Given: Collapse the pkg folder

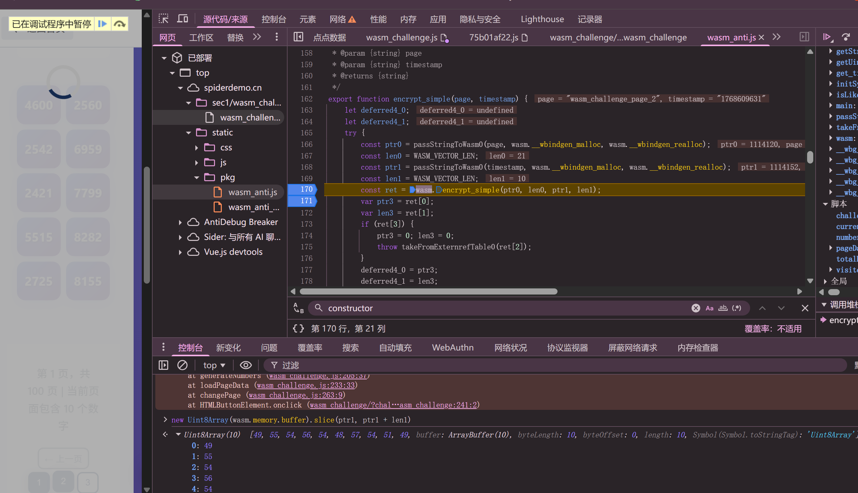Looking at the screenshot, I should [x=197, y=177].
